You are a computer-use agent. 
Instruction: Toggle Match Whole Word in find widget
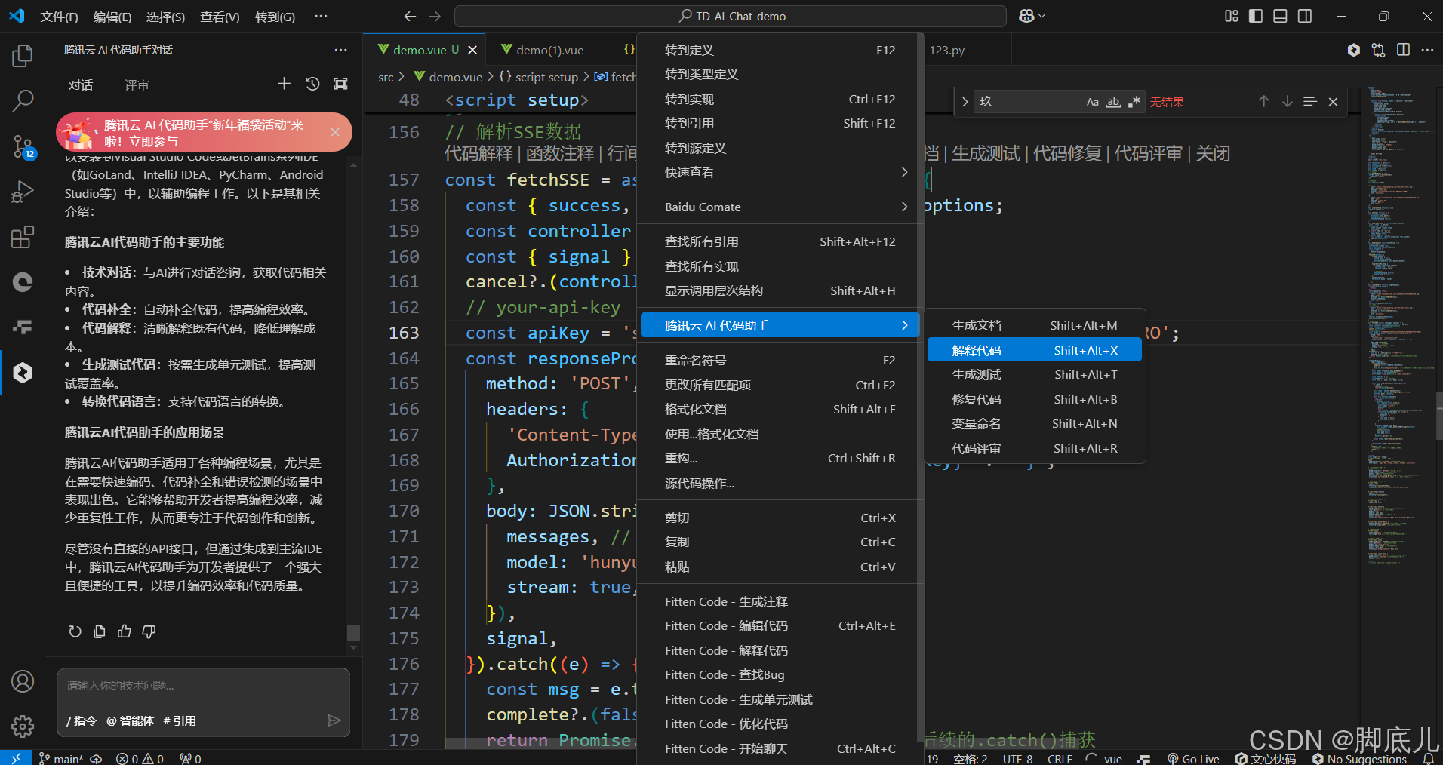(x=1113, y=102)
